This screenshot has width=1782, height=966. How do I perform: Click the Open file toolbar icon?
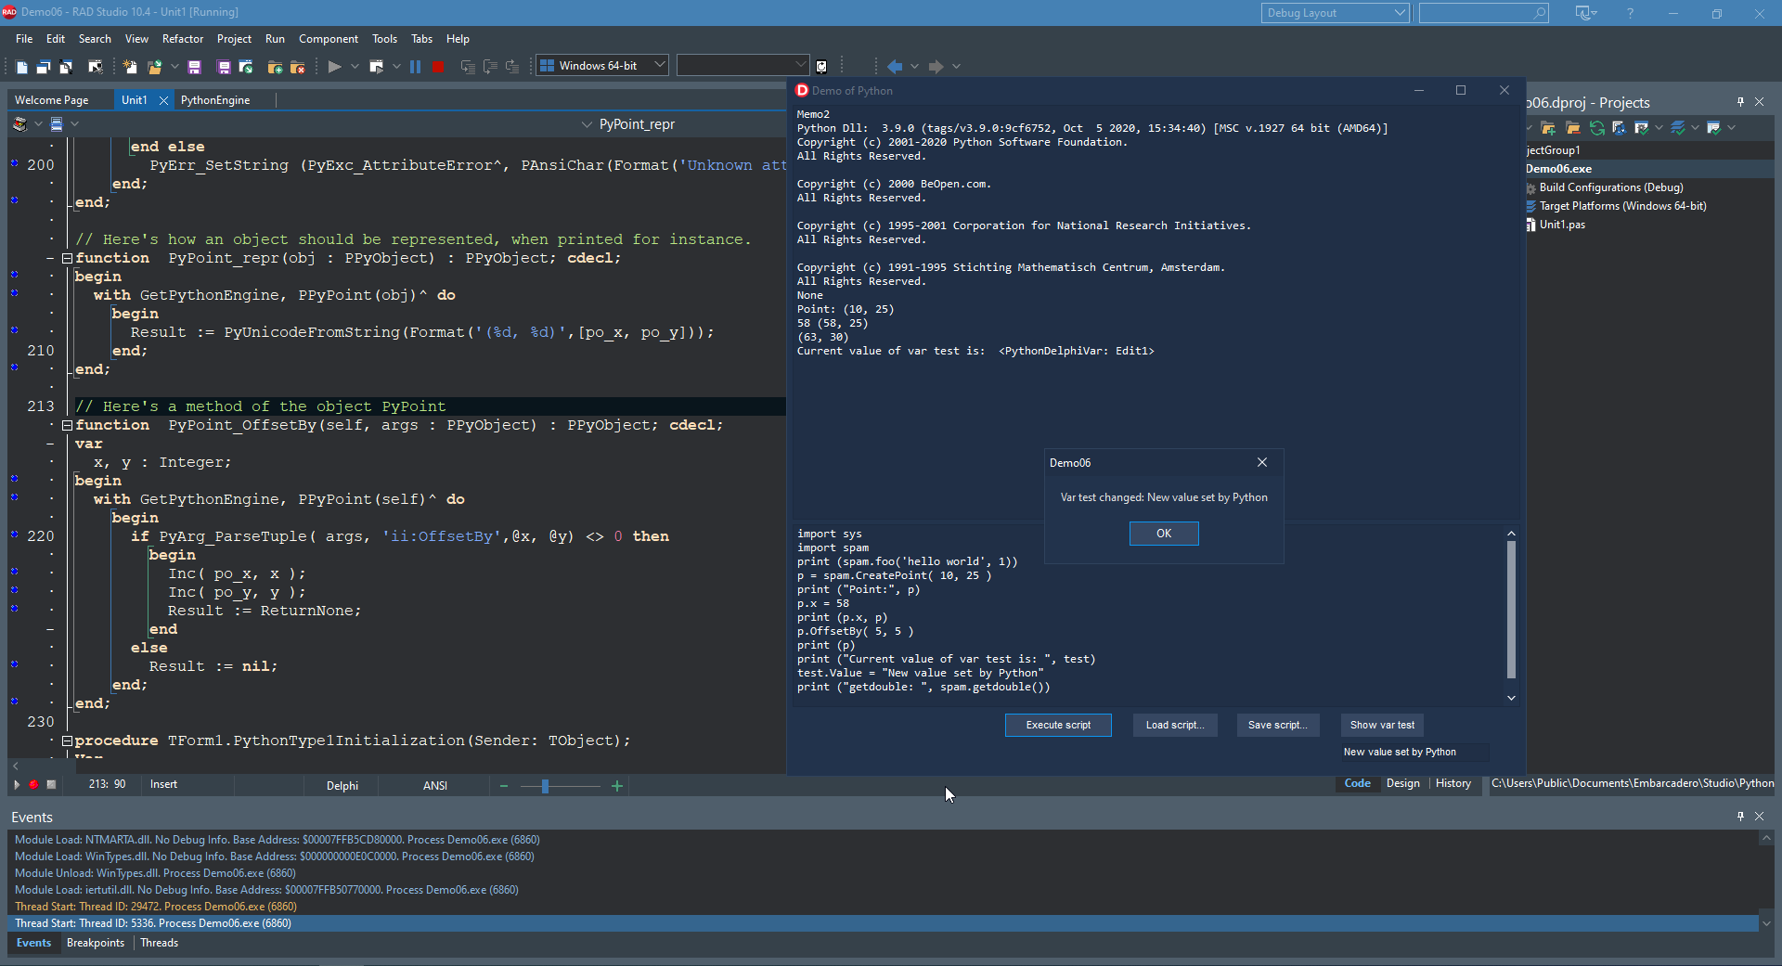click(155, 67)
